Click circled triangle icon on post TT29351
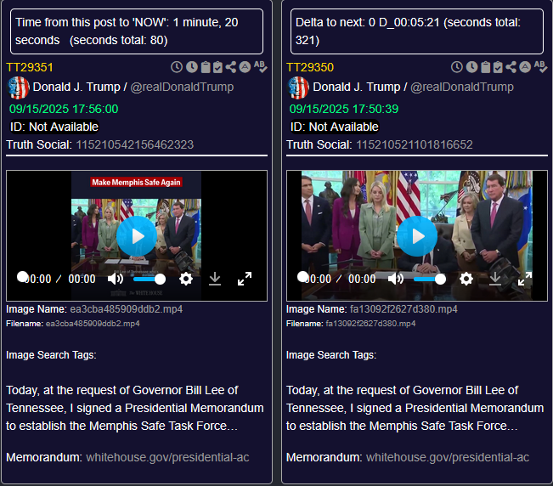The image size is (553, 486). pyautogui.click(x=245, y=67)
